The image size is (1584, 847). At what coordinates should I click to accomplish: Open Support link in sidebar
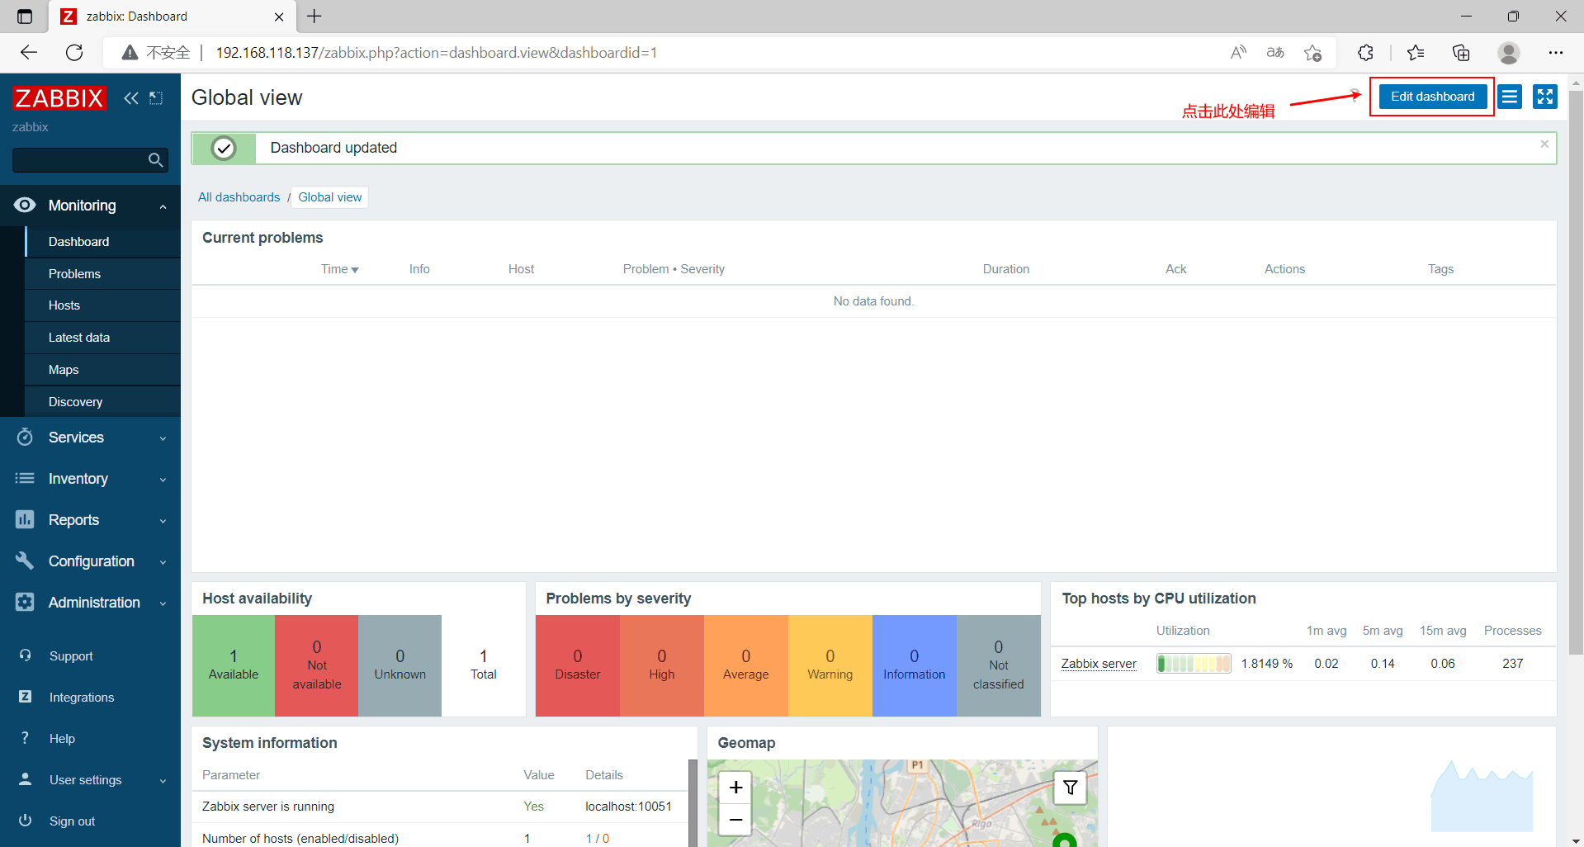point(71,655)
